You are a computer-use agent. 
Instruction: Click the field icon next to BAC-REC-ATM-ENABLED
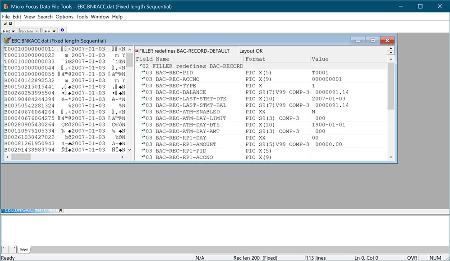(x=143, y=112)
